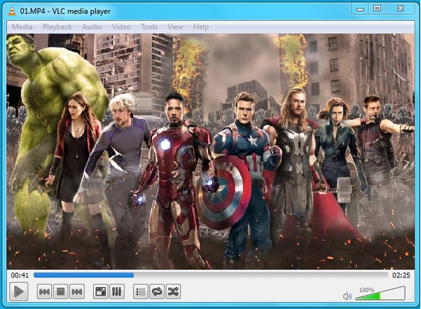
Task: Toggle random shuffle playback
Action: (x=173, y=291)
